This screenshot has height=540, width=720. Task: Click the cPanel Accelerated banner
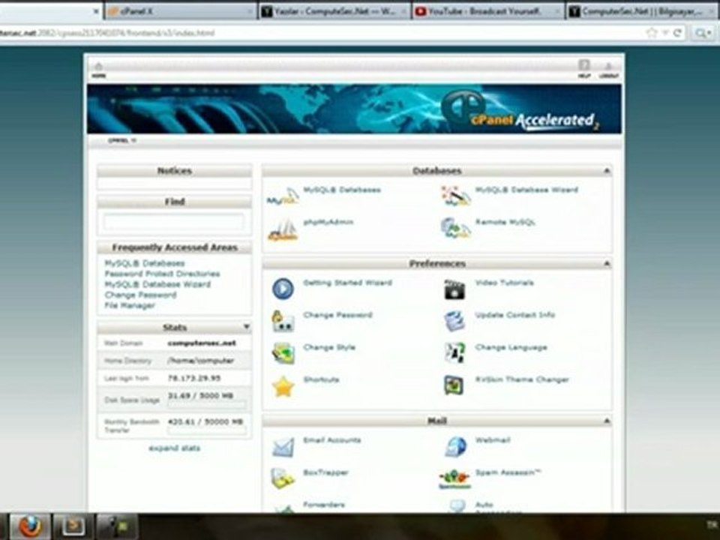click(x=354, y=109)
